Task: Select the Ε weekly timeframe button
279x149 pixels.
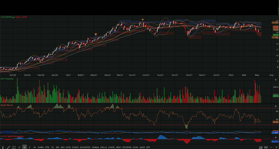Action: point(30,147)
